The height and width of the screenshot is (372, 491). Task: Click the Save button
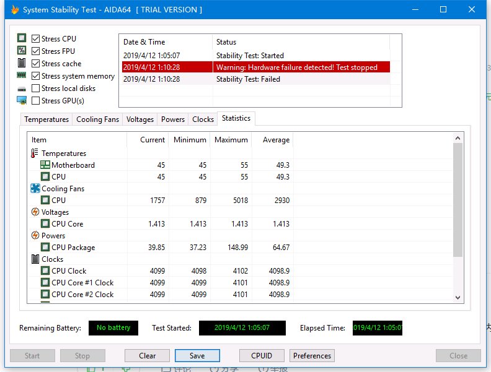point(197,356)
